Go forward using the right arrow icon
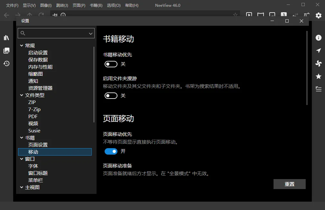The width and height of the screenshot is (325, 210). pyautogui.click(x=18, y=15)
